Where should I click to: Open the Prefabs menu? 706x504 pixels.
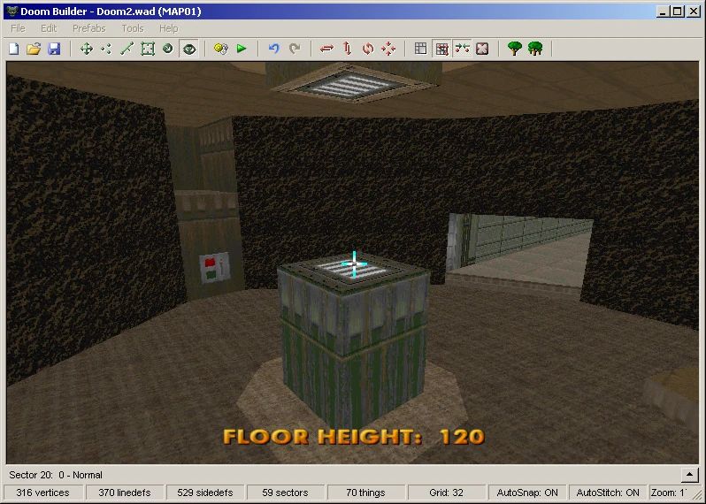click(x=88, y=28)
